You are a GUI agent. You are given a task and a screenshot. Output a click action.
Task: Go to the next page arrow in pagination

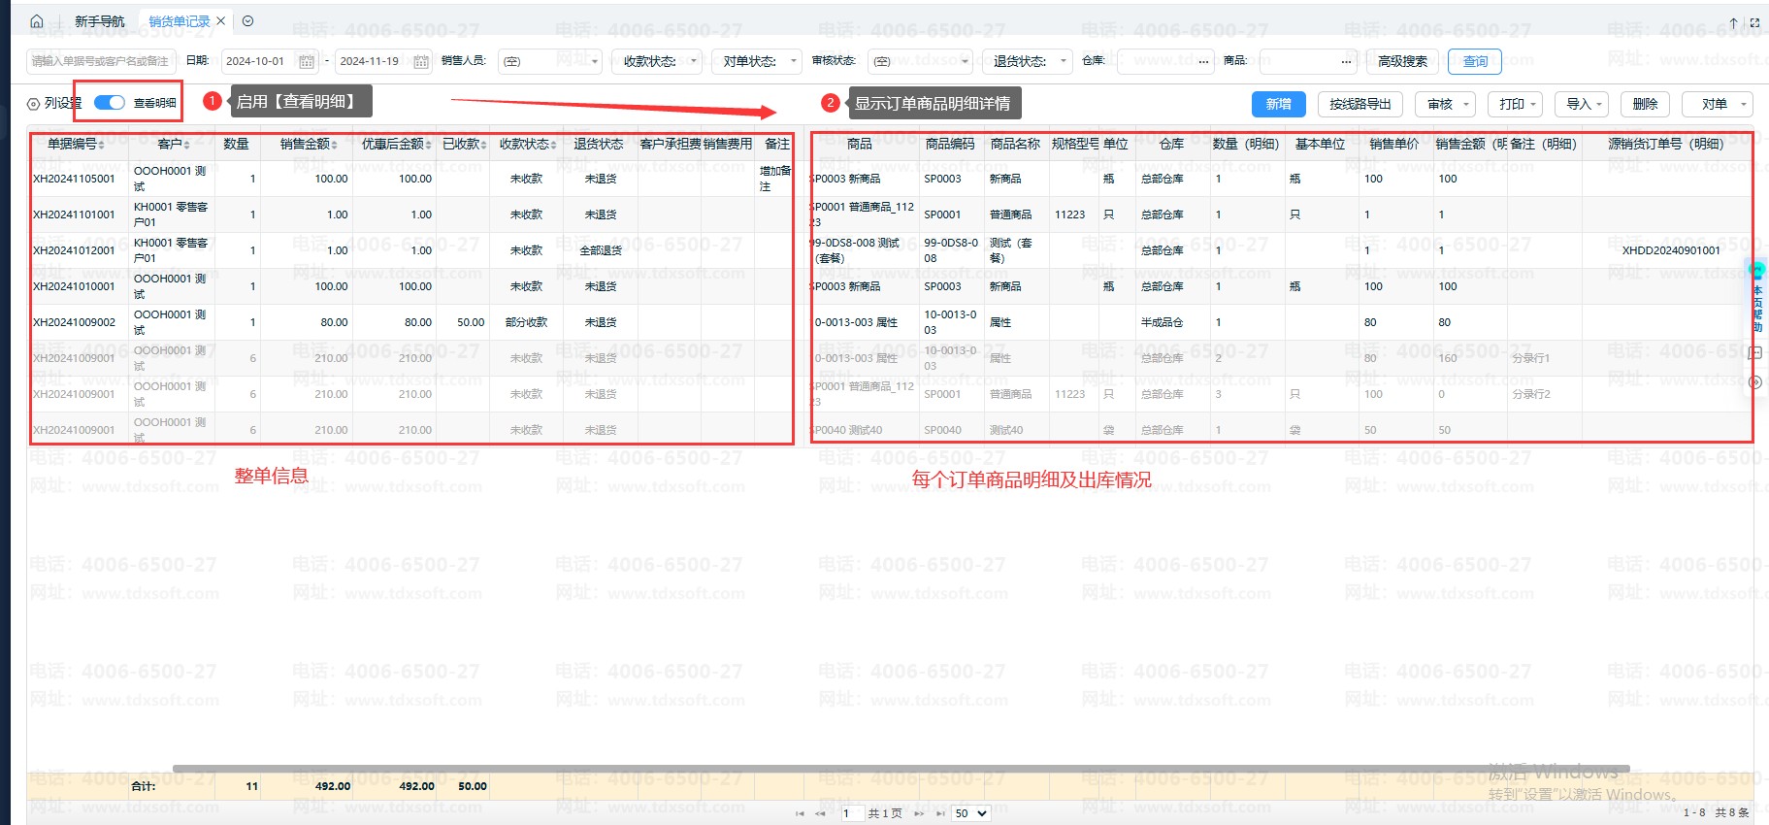click(918, 813)
